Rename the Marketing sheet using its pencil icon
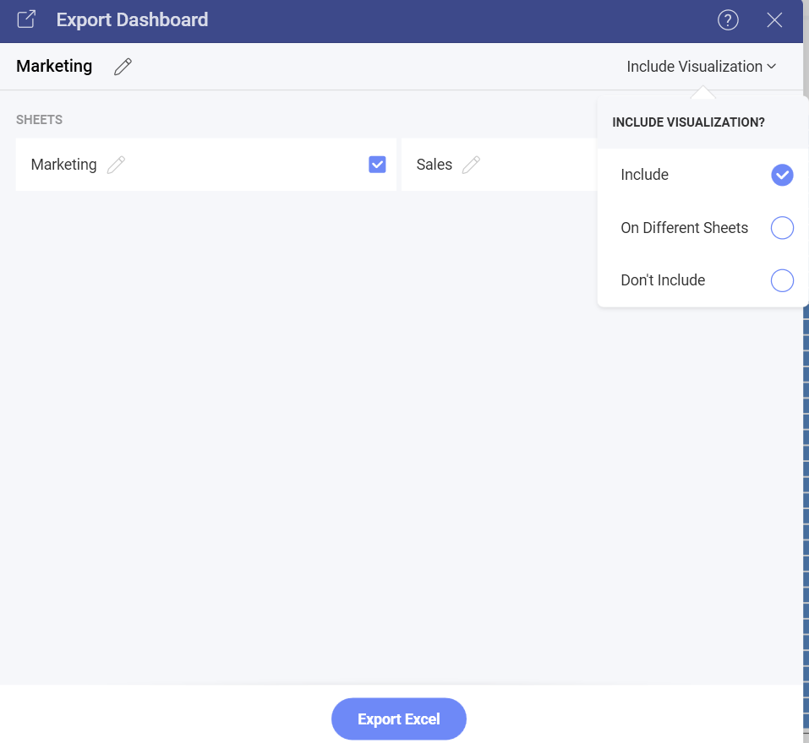809x743 pixels. coord(116,165)
